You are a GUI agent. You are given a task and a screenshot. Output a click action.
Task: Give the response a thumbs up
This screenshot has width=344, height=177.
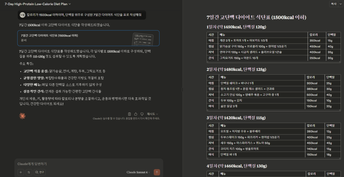[x=136, y=114]
